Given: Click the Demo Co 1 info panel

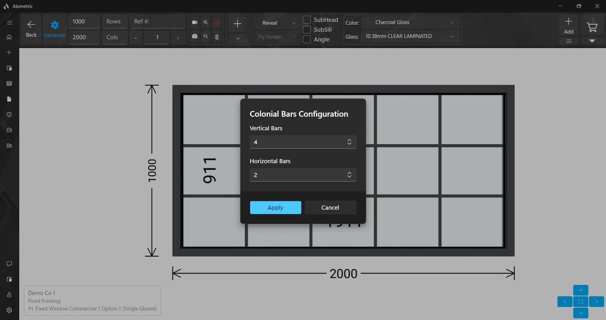Looking at the screenshot, I should (92, 301).
